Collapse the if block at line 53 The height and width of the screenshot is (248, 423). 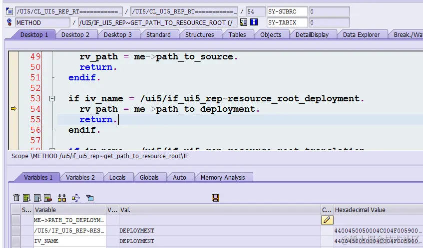[52, 98]
